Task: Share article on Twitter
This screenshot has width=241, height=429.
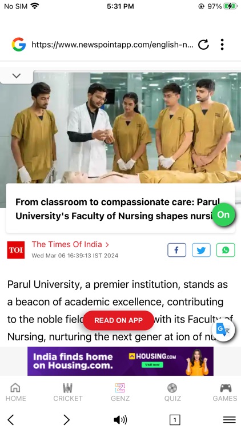Action: click(201, 250)
